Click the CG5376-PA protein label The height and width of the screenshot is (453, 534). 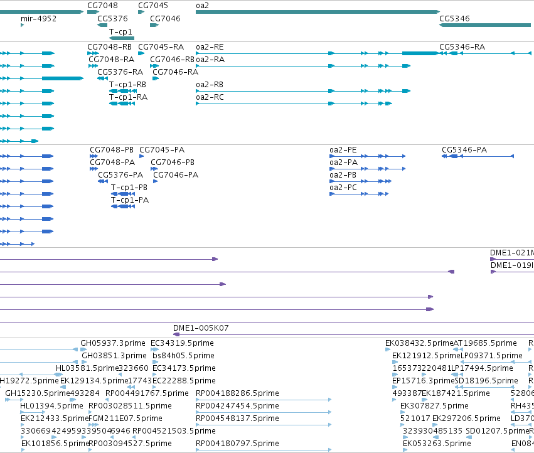(x=120, y=175)
